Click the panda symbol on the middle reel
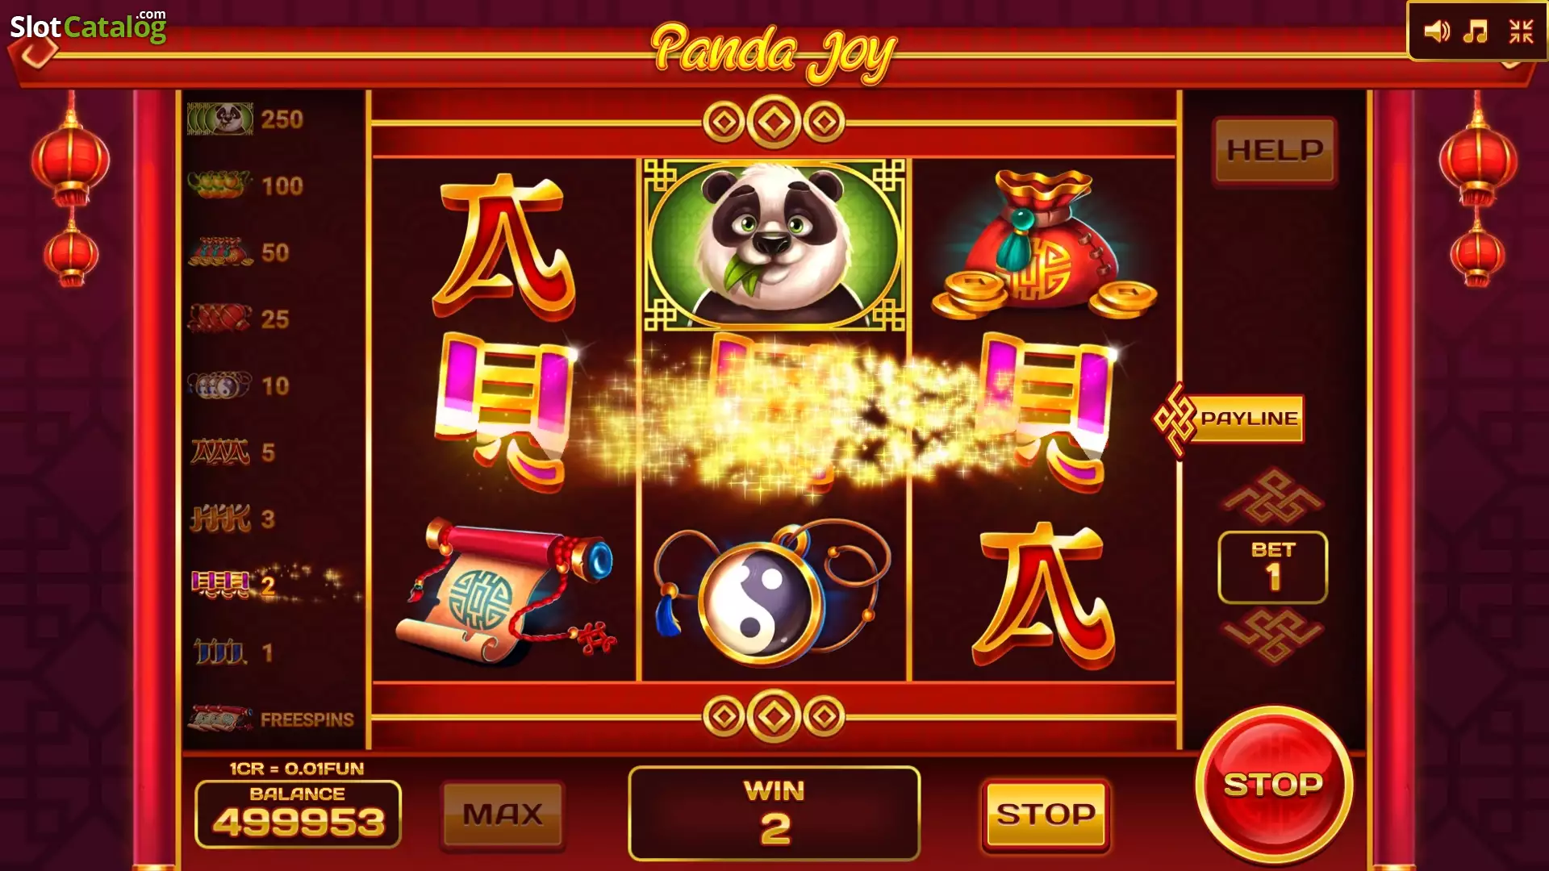The height and width of the screenshot is (871, 1549). coord(774,245)
